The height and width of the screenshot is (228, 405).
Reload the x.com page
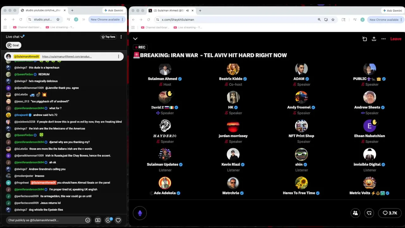tap(148, 20)
